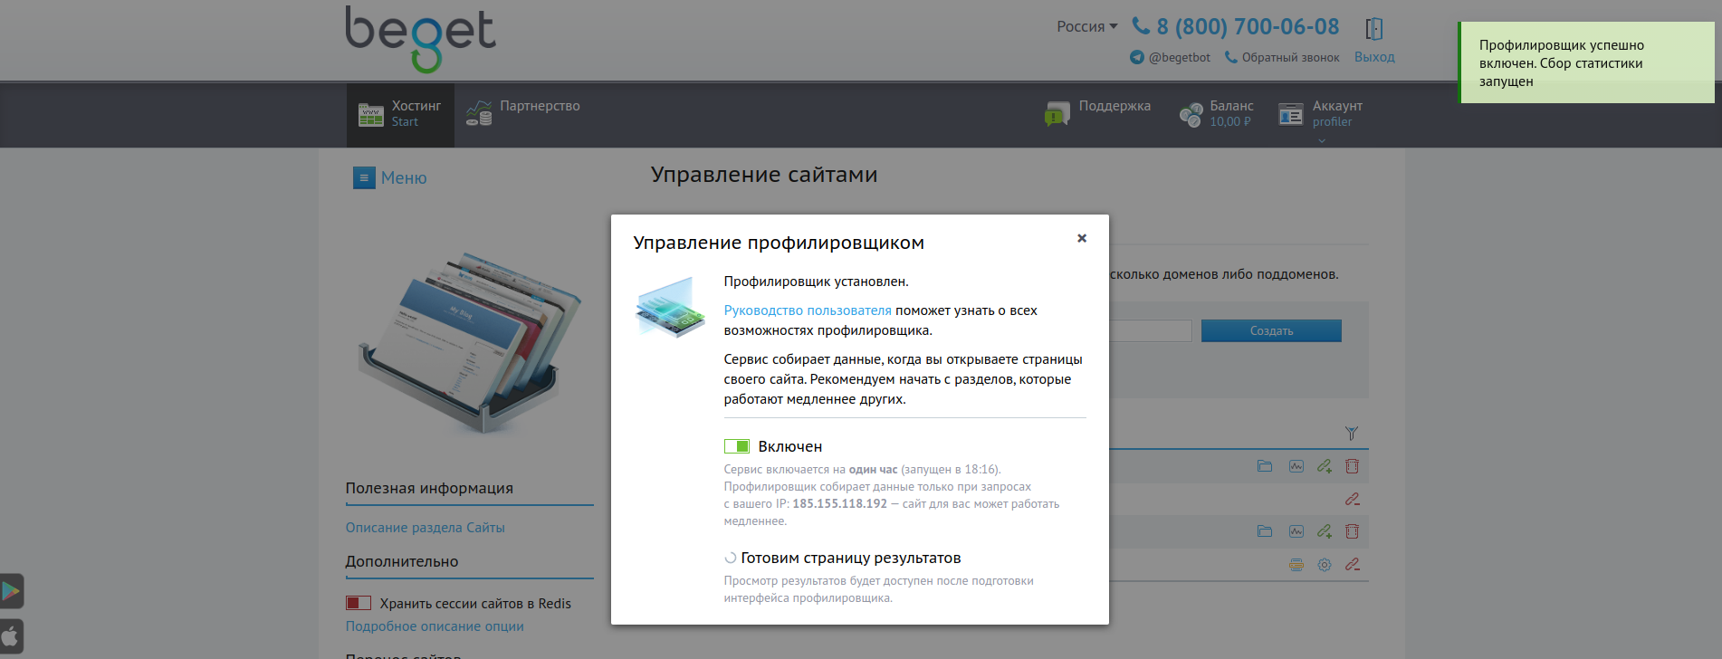Open the site list filter funnel icon

[1351, 434]
